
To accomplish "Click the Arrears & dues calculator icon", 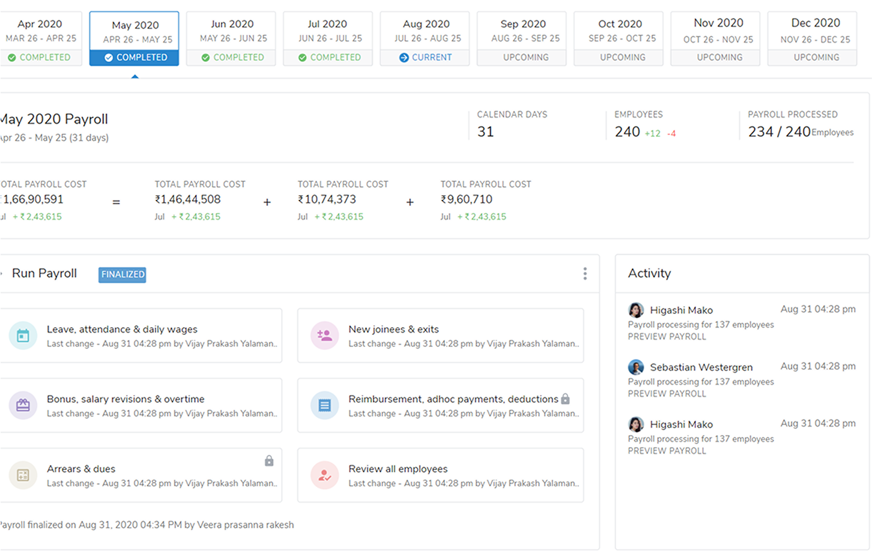I will coord(23,475).
